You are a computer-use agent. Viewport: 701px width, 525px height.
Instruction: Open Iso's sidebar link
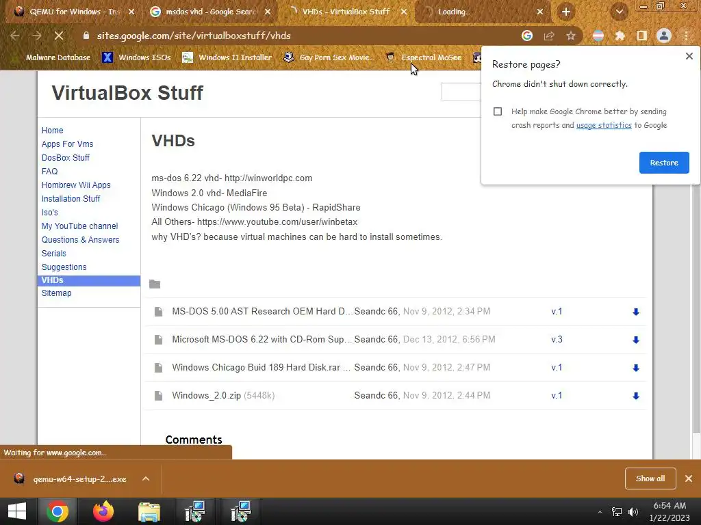click(x=49, y=213)
